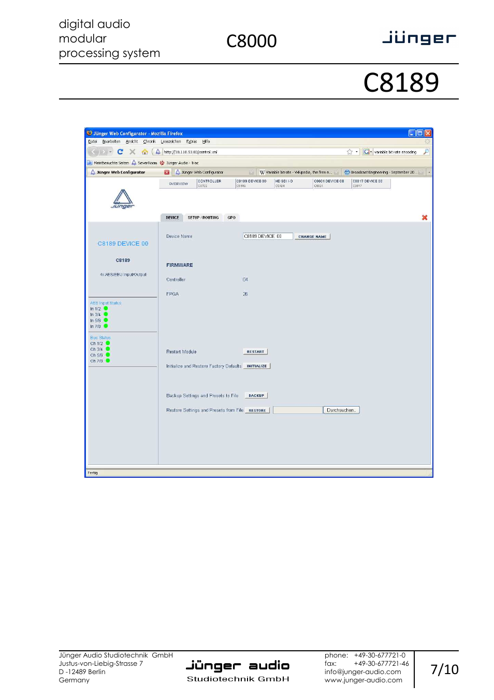
Task: Click the Ch 7/8 bus status indicator
Action: coord(108,361)
